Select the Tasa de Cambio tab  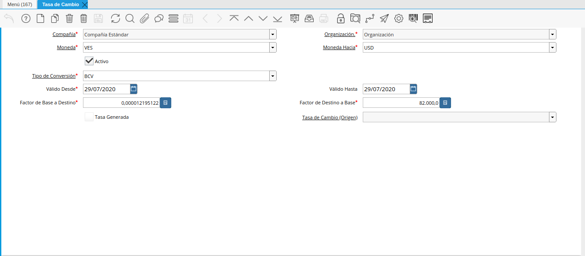click(61, 4)
